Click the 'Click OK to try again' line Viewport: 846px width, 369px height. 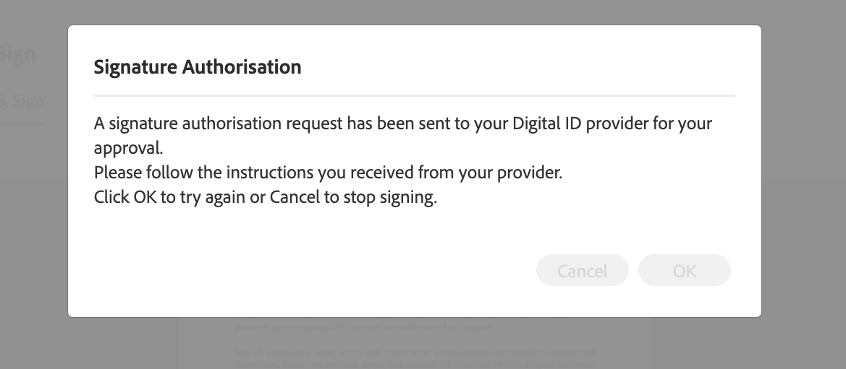tap(266, 197)
